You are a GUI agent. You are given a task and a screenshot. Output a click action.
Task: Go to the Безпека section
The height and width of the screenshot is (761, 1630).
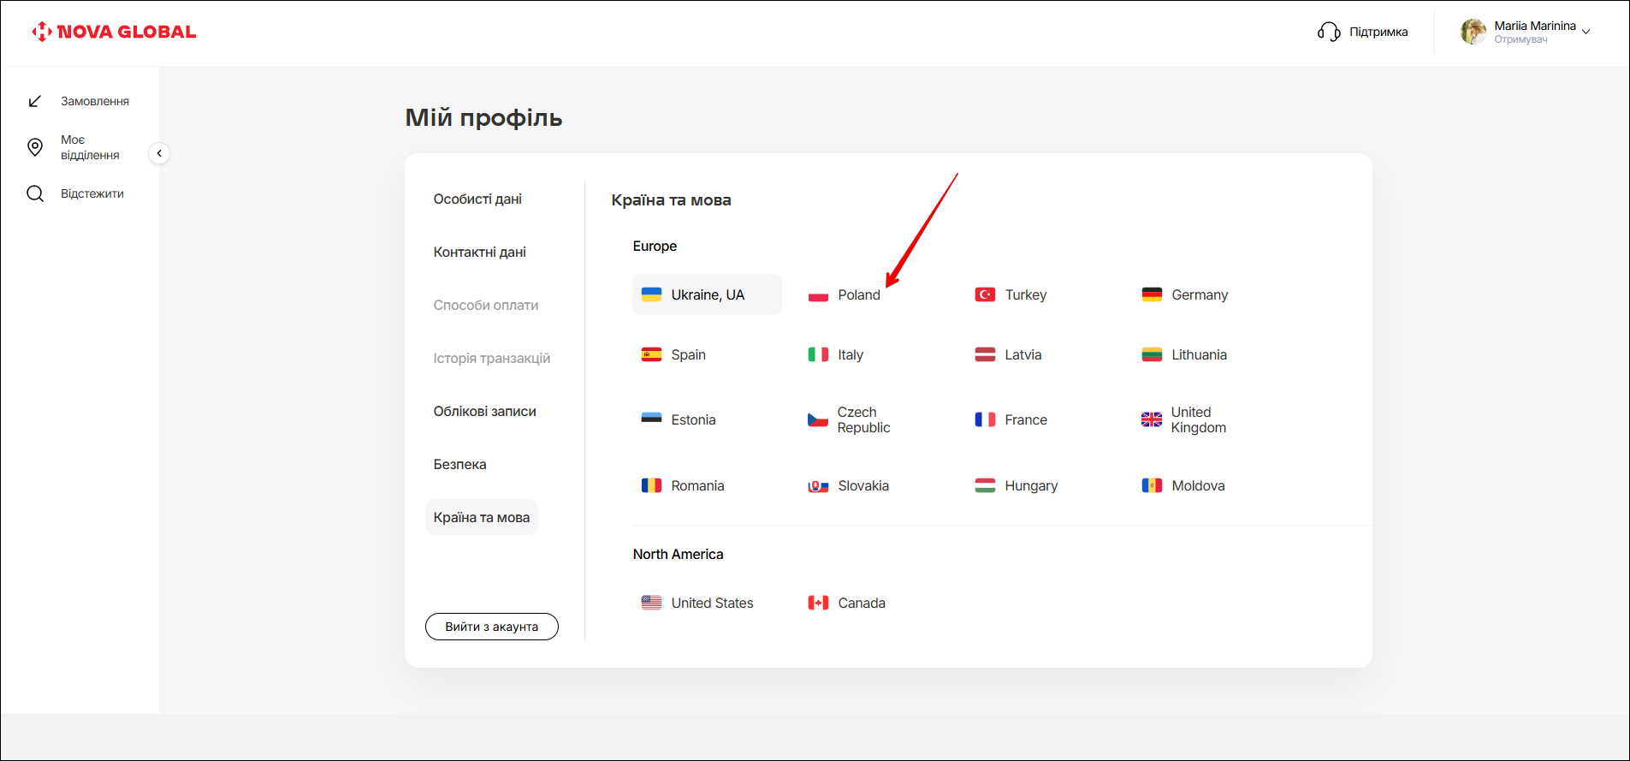(x=459, y=465)
